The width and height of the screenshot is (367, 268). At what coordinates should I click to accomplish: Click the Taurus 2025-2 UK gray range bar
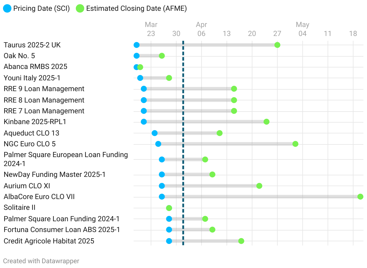click(x=207, y=45)
